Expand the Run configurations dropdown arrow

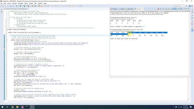[22, 6]
